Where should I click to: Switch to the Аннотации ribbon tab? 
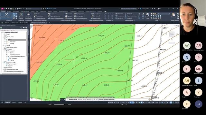[16, 11]
